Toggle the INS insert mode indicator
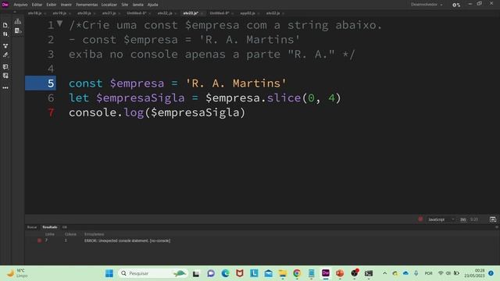 [x=463, y=219]
